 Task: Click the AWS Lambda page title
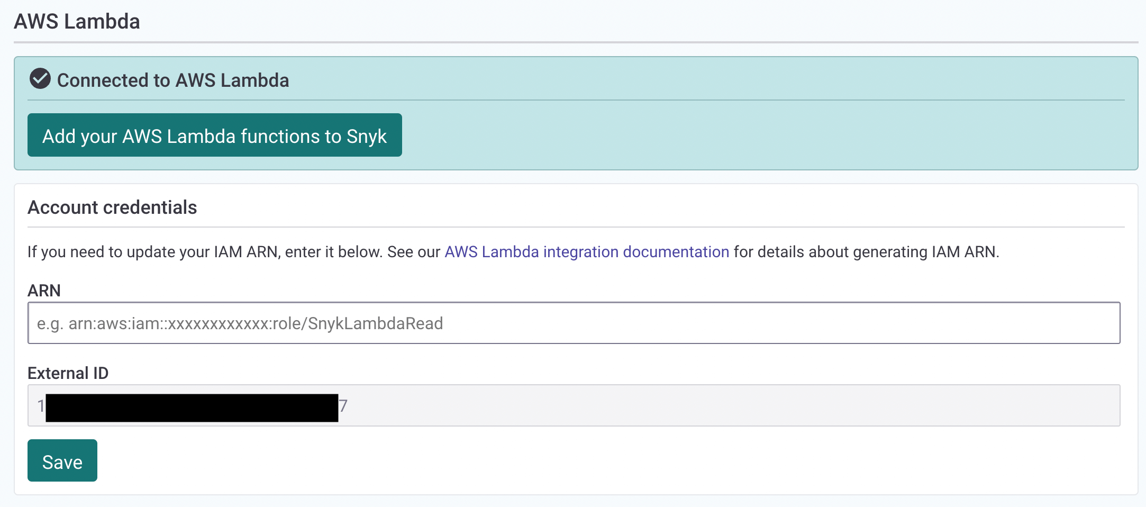(x=77, y=22)
